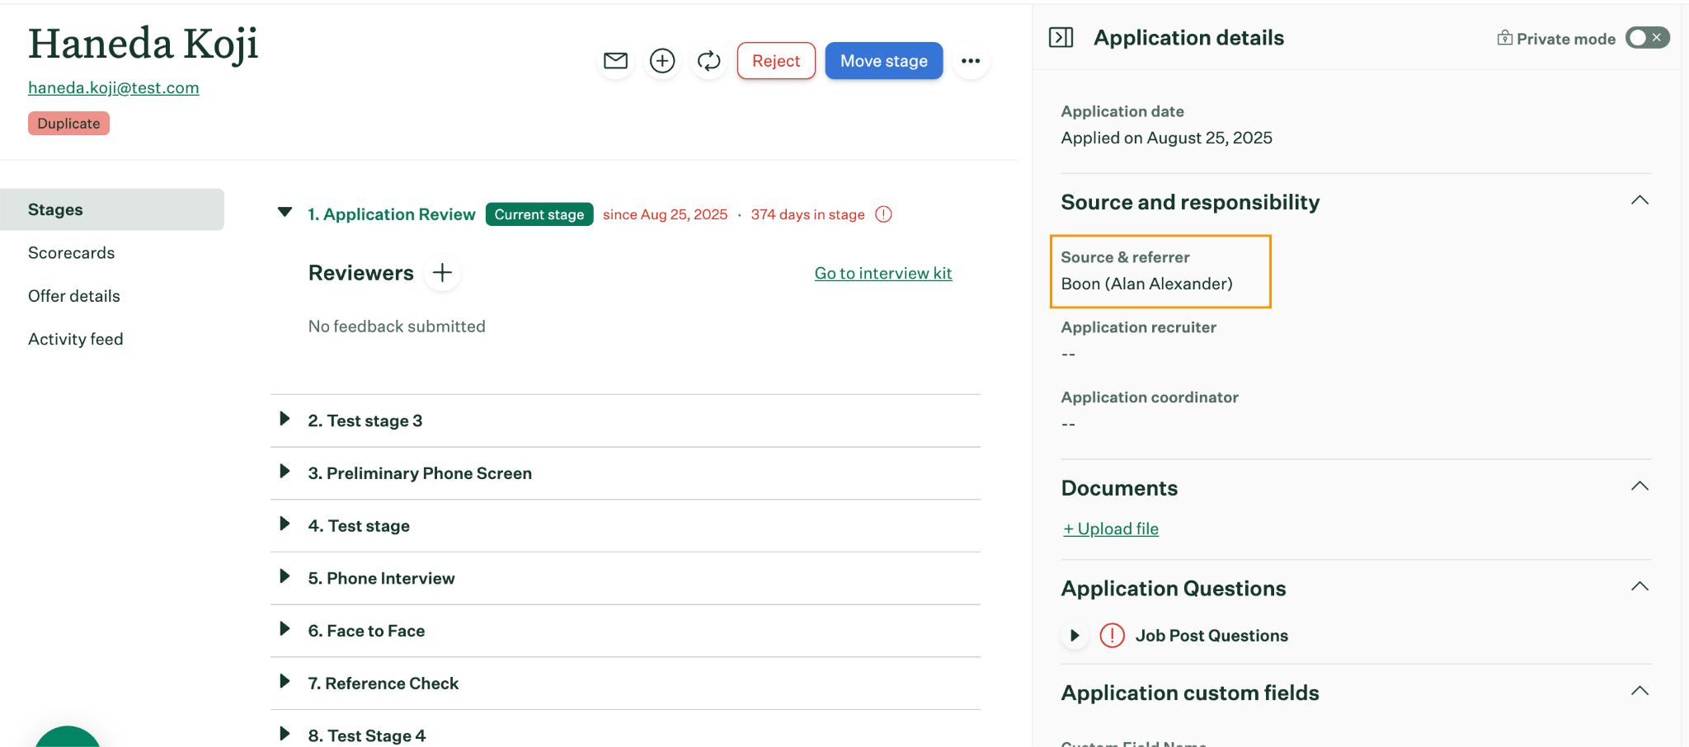Collapse the Application Questions section
The image size is (1689, 747).
(x=1640, y=587)
